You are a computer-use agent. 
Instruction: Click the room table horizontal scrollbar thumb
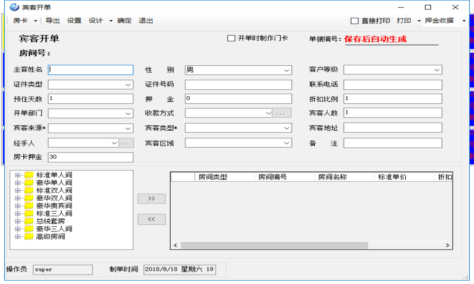tap(274, 245)
